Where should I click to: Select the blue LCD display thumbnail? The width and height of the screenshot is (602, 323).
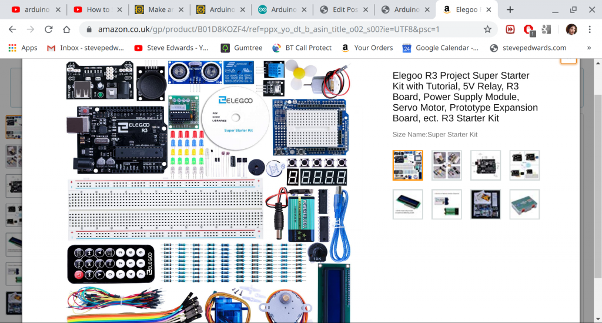(x=407, y=204)
